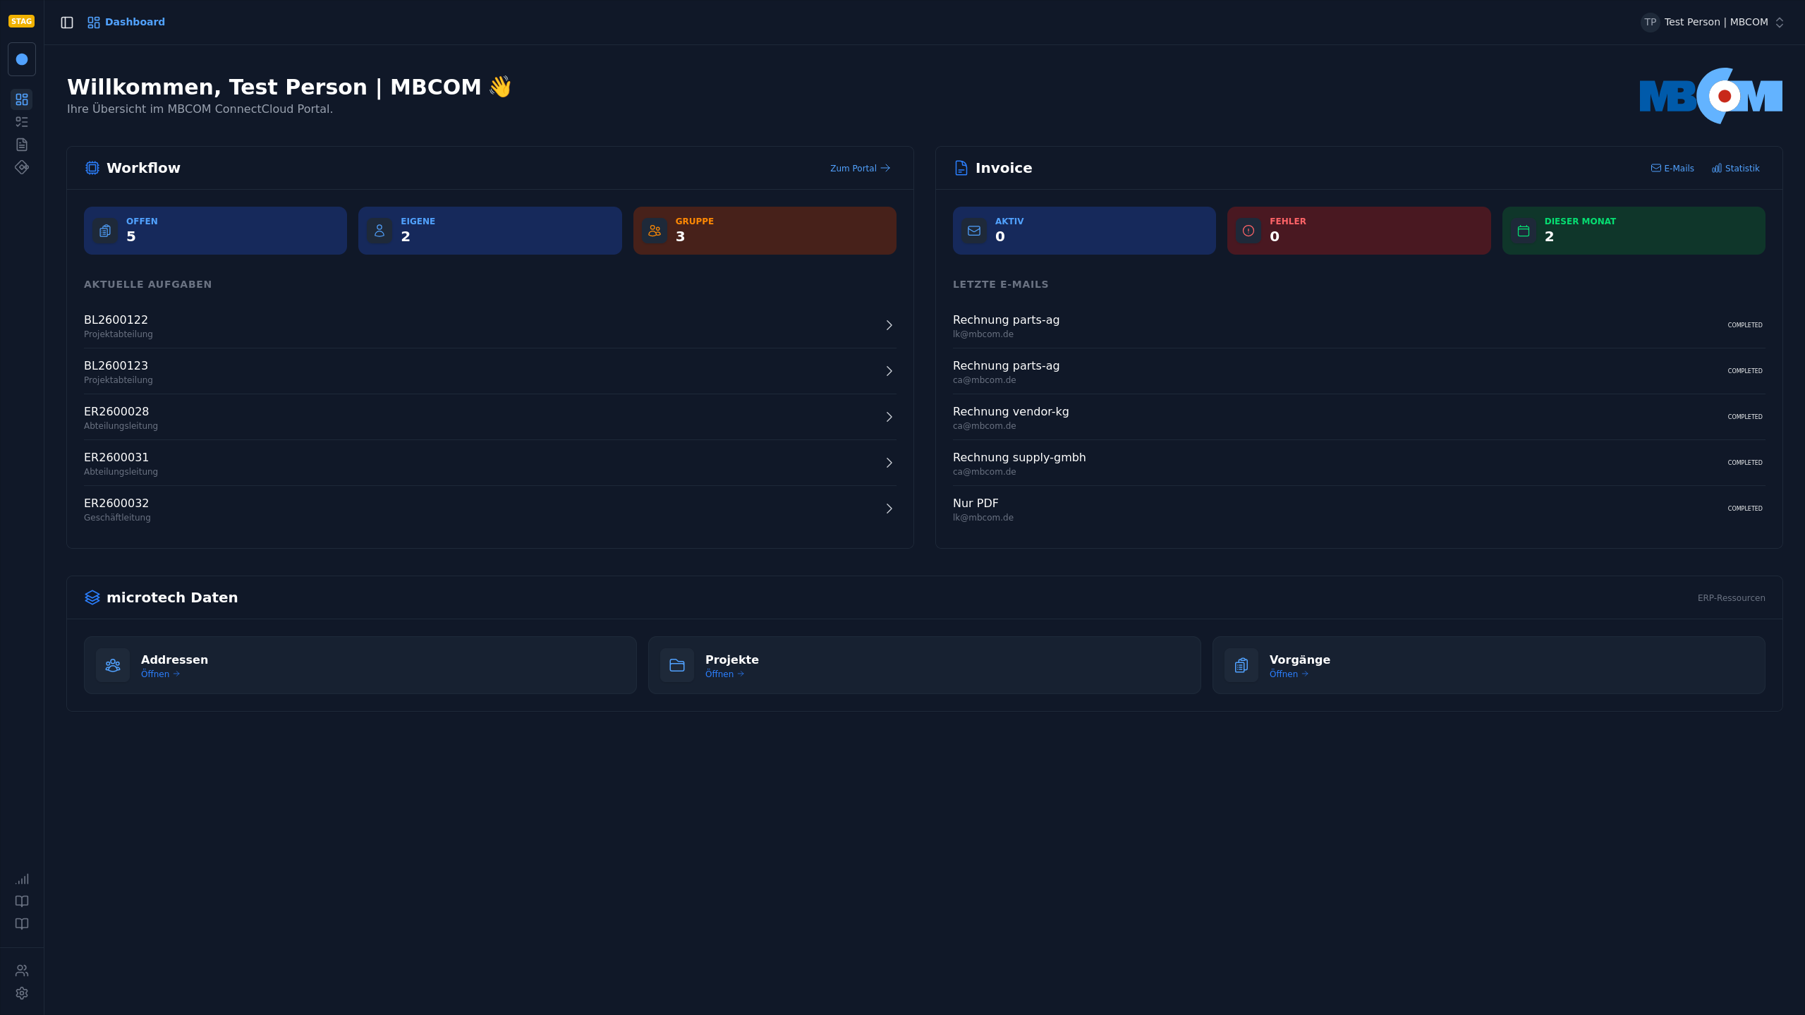Open the Dashboard grid icon in sidebar
This screenshot has width=1805, height=1015.
pos(22,99)
